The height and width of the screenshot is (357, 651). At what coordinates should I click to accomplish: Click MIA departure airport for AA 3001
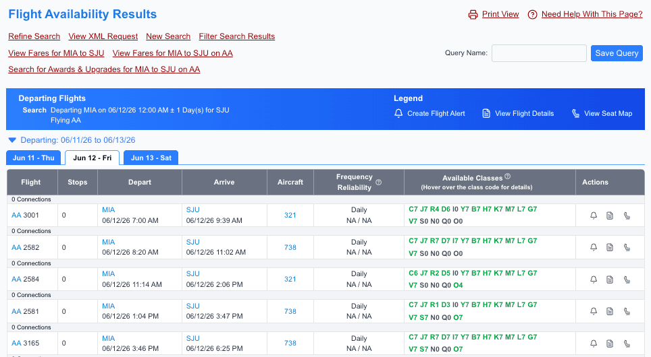click(x=108, y=209)
